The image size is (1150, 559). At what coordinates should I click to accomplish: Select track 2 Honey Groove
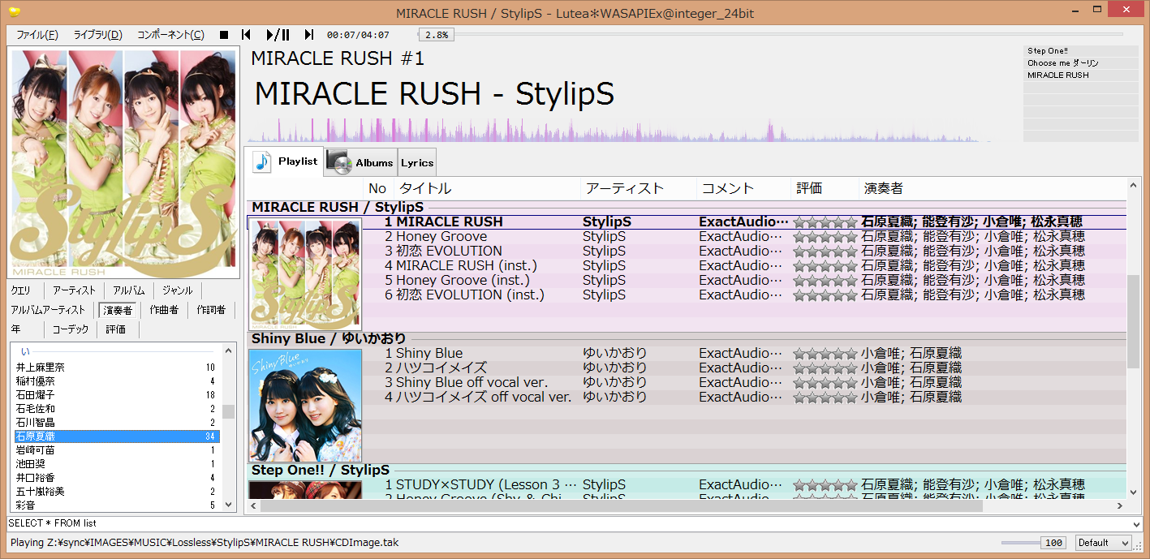tap(745, 236)
